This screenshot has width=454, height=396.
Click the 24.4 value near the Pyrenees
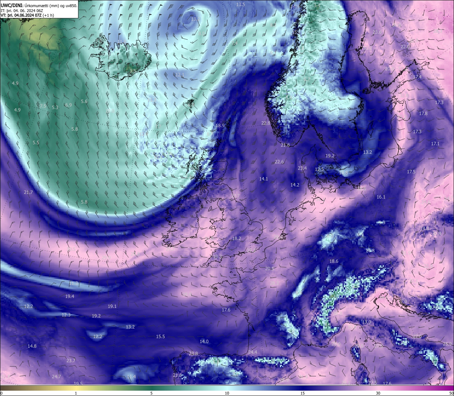[x=253, y=352]
